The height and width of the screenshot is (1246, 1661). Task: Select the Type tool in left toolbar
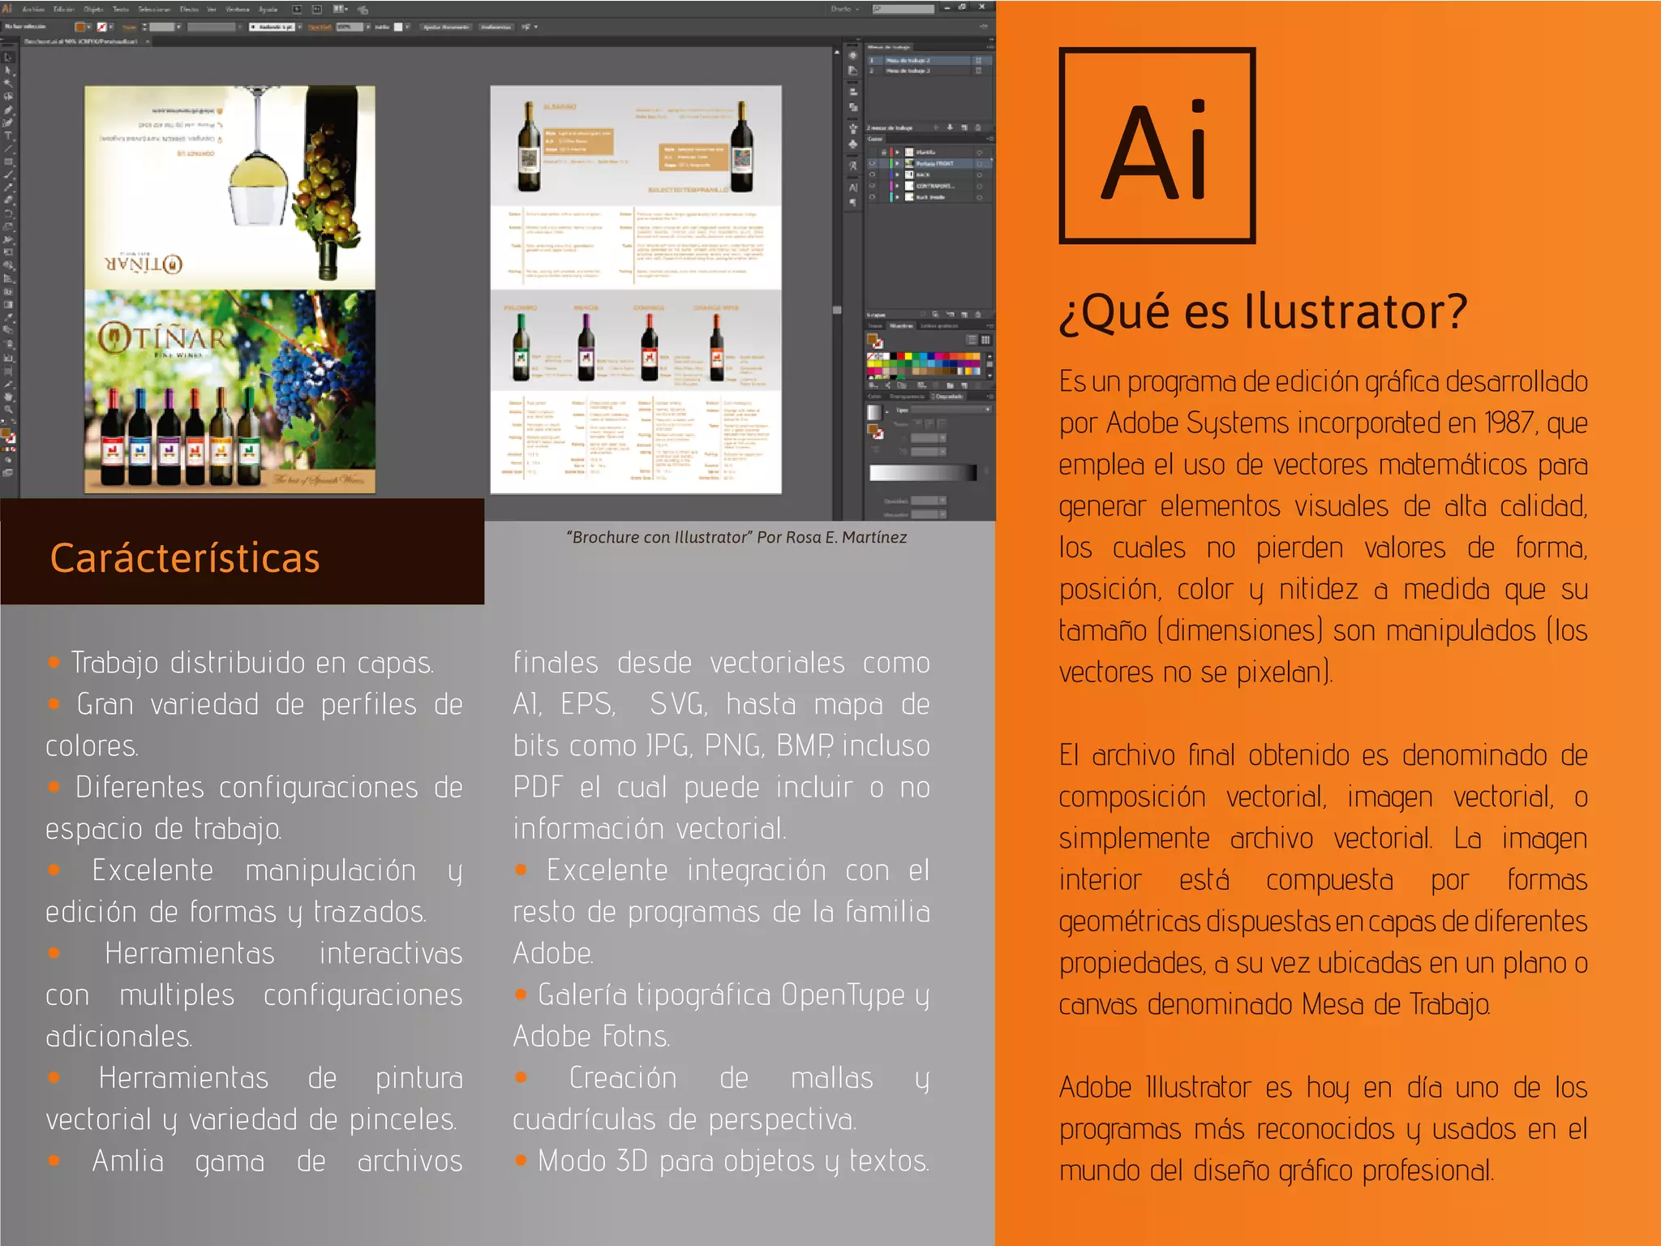point(9,136)
